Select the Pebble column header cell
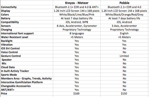Image resolution: width=149 pixels, height=97 pixels. click(x=124, y=3)
